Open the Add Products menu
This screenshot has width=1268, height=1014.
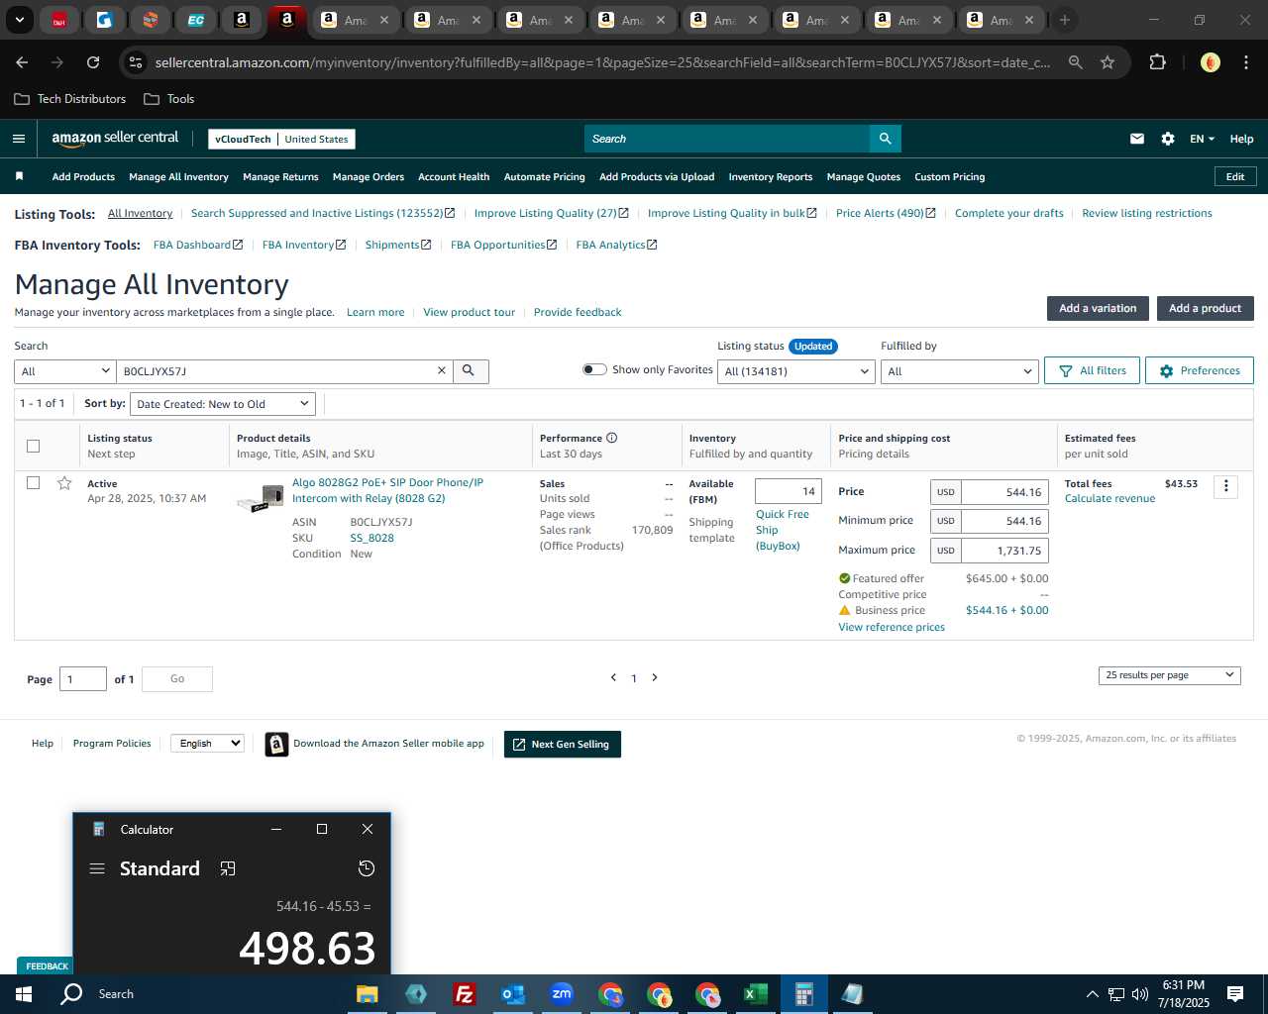point(83,177)
